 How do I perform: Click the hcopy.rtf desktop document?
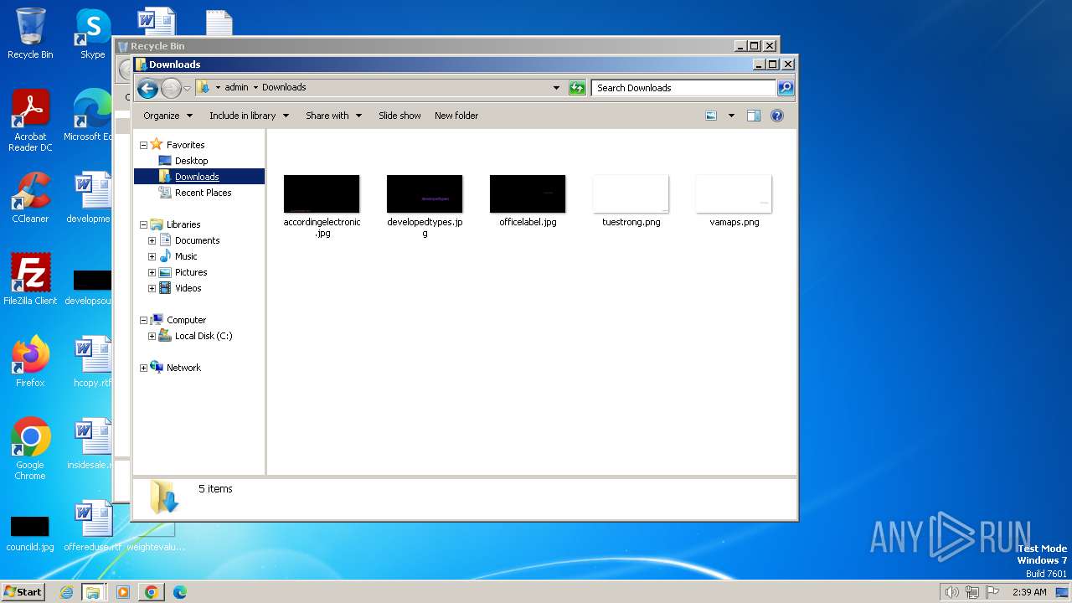pyautogui.click(x=92, y=362)
